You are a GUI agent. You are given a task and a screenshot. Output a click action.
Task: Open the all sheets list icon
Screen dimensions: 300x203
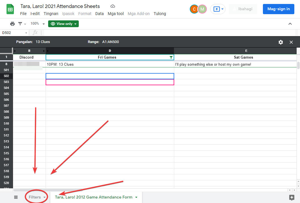tap(16, 197)
